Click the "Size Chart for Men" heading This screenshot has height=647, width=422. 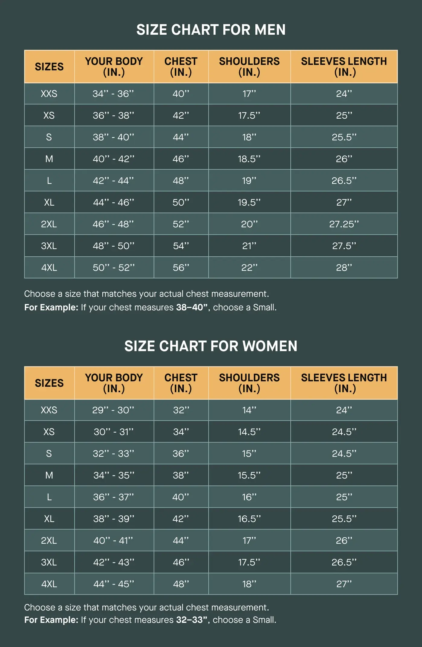tap(211, 30)
